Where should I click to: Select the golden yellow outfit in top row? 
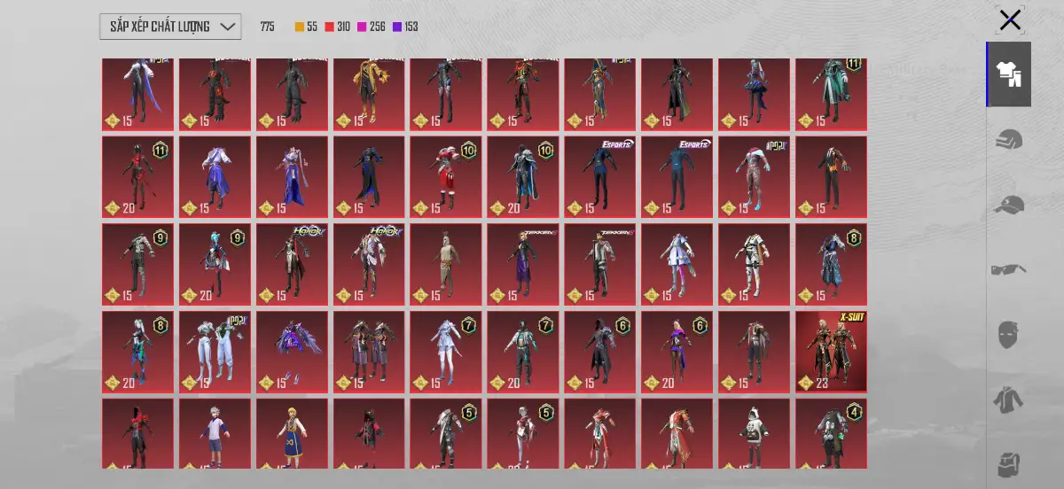(369, 94)
